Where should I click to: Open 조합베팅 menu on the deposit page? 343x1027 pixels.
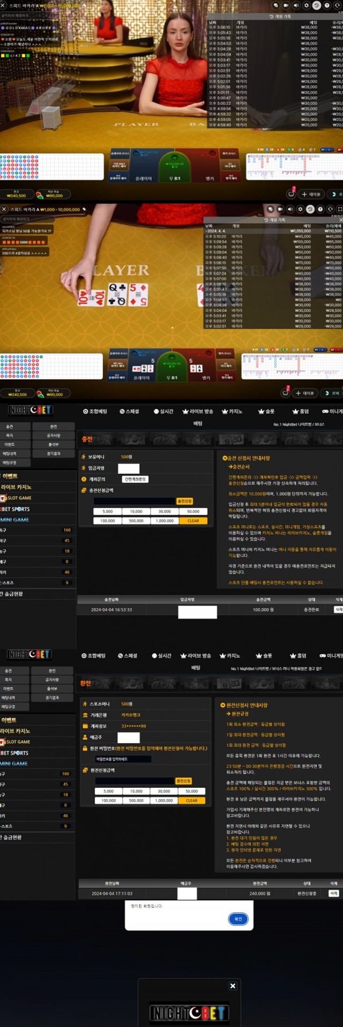pos(95,411)
